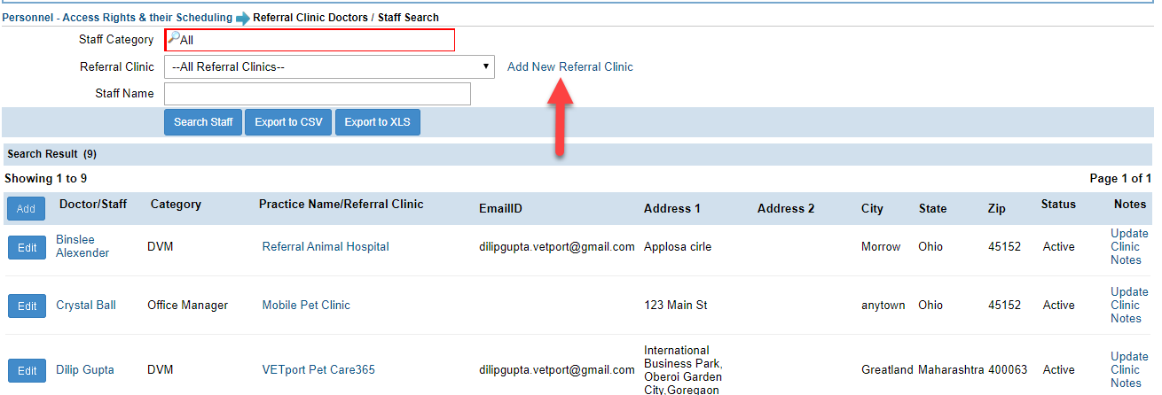
Task: Click the Category column header
Action: coord(176,204)
